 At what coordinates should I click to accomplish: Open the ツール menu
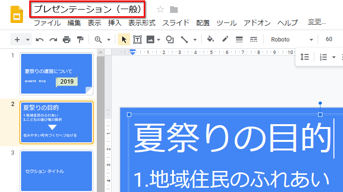pos(227,23)
